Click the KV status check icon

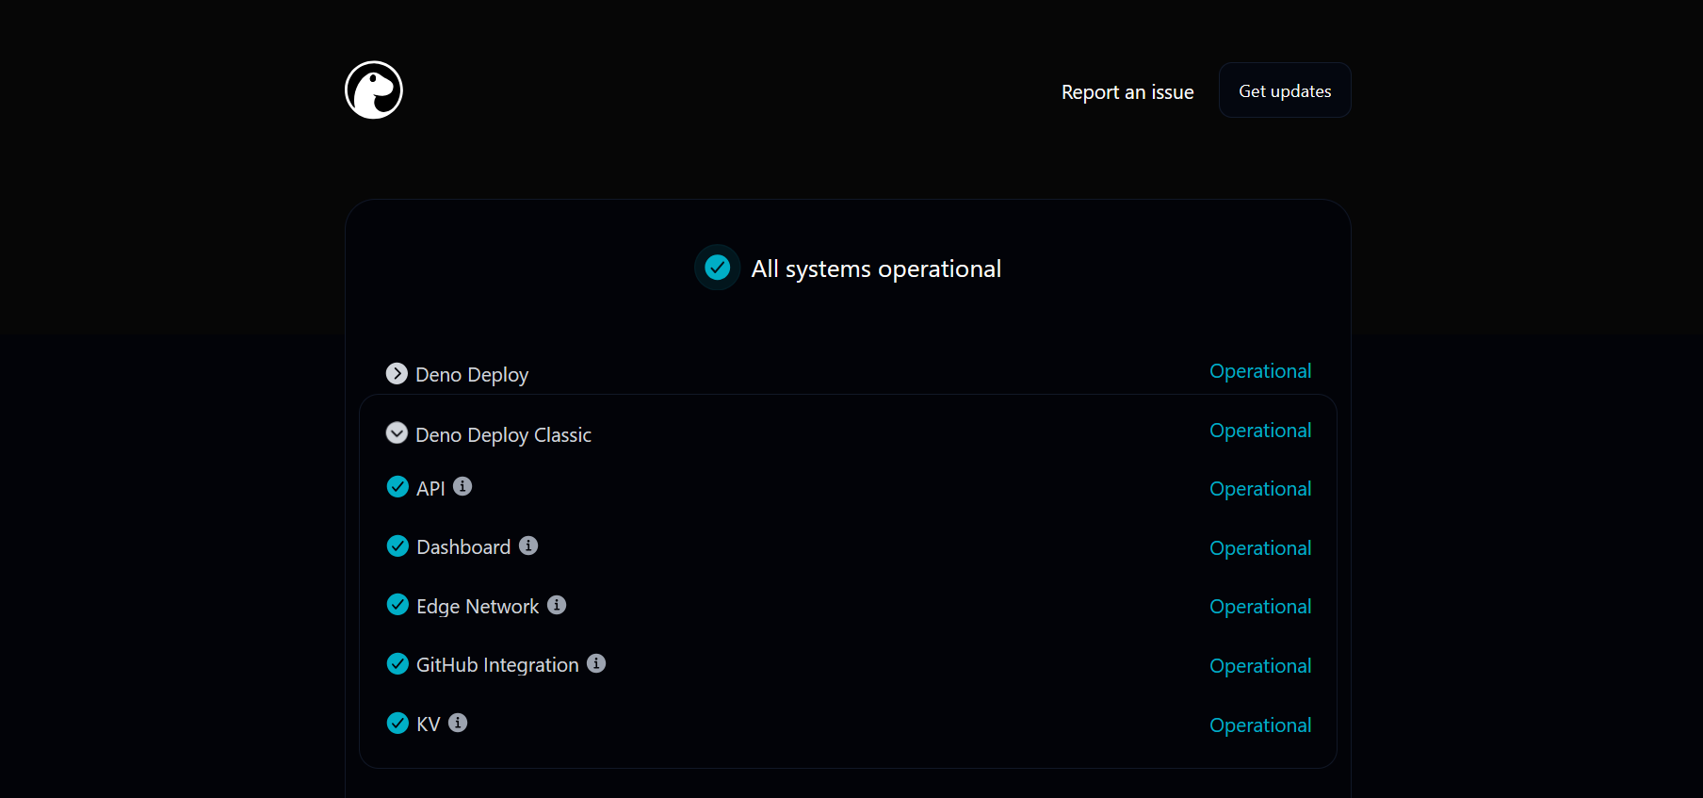pyautogui.click(x=397, y=723)
